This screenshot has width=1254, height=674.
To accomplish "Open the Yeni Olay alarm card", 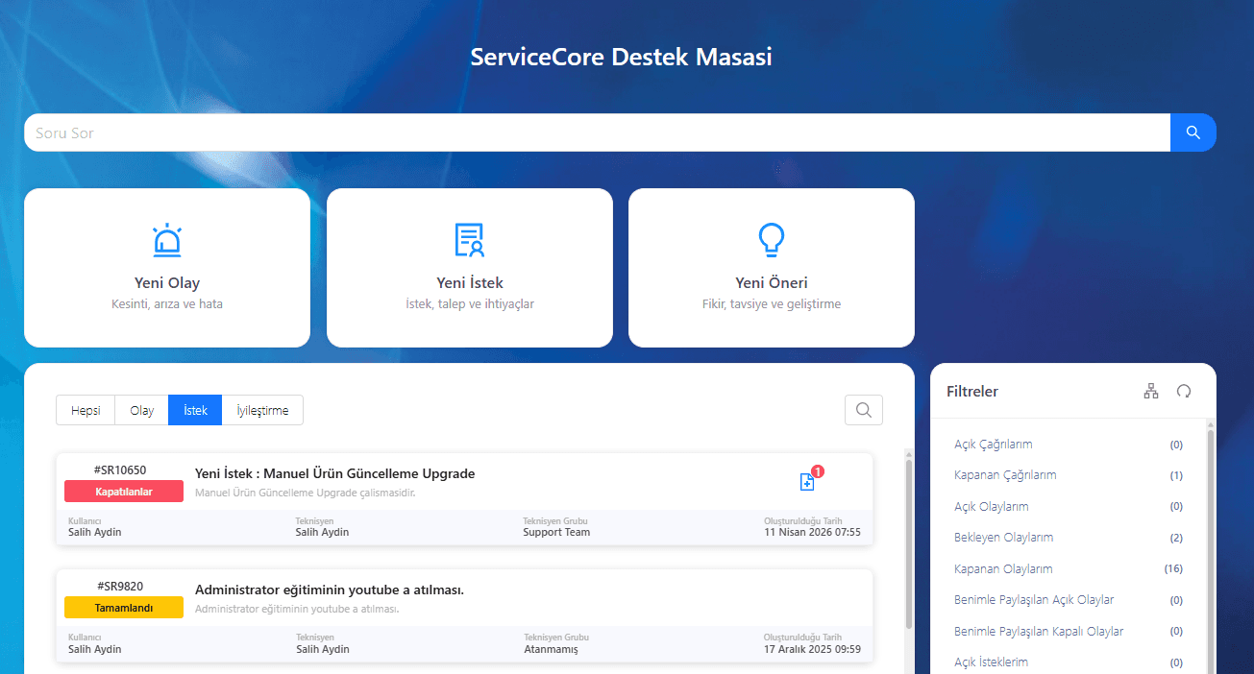I will (167, 268).
